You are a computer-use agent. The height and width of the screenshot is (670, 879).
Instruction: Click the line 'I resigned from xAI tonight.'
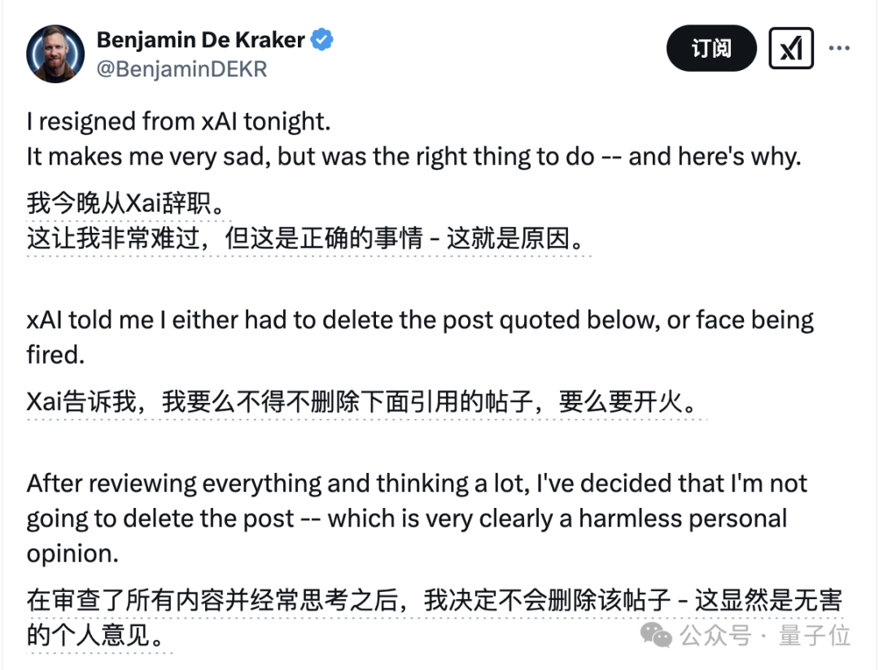(179, 121)
